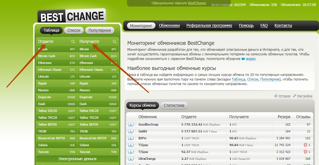Click the BestChange logo
The height and width of the screenshot is (165, 319).
tap(72, 16)
